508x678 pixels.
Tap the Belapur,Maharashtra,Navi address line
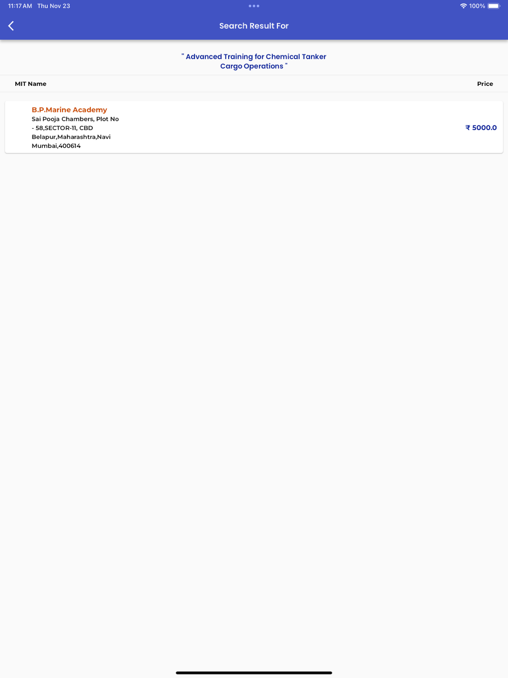pos(71,137)
